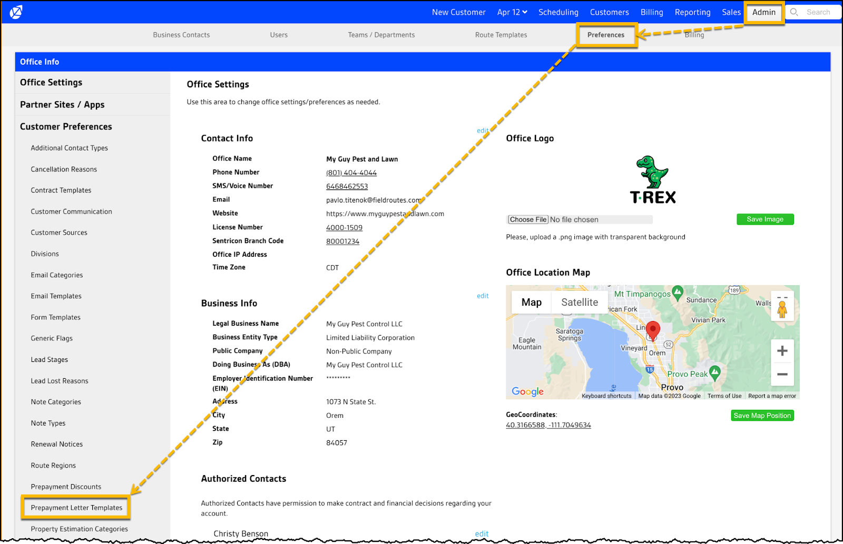Click the red map location pin
843x544 pixels.
tap(653, 330)
